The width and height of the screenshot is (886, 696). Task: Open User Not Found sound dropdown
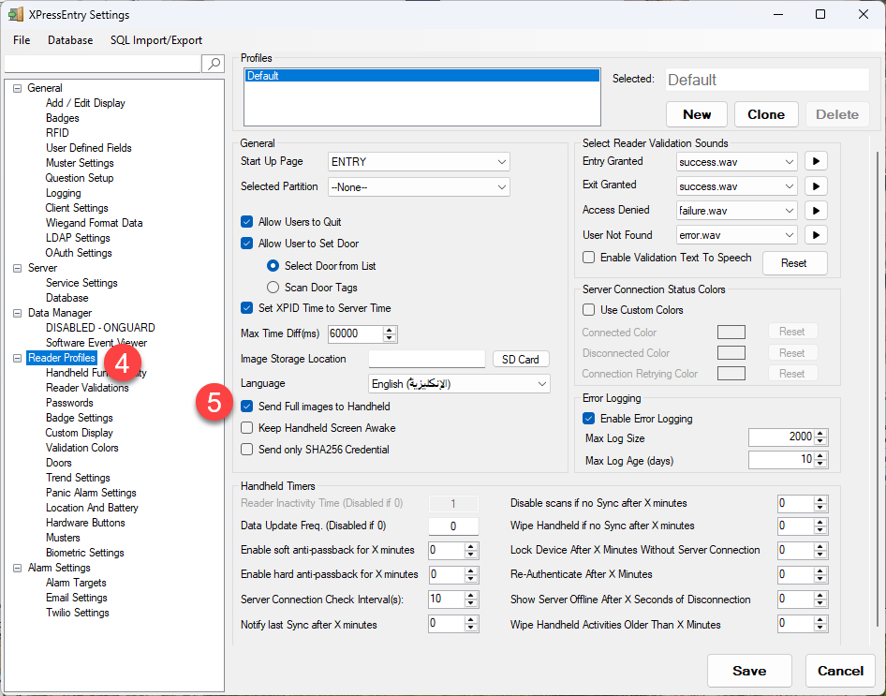736,234
